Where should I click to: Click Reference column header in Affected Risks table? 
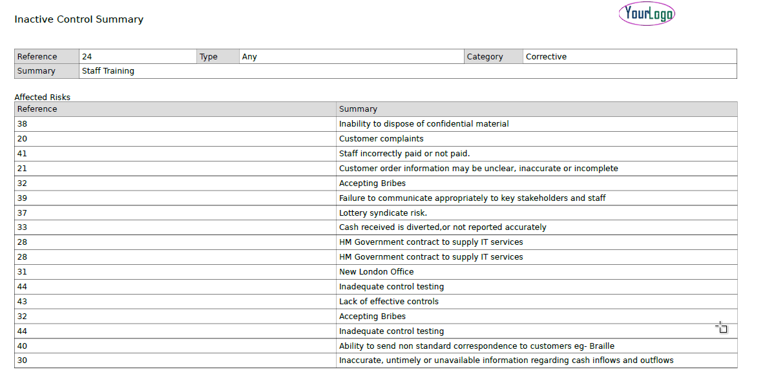tap(37, 109)
